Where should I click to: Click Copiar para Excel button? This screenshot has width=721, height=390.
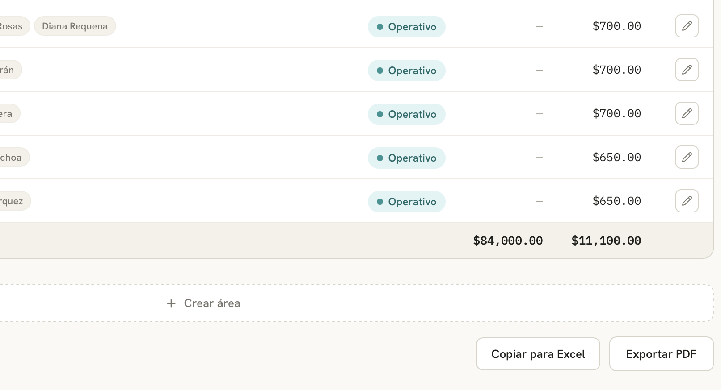pyautogui.click(x=538, y=354)
